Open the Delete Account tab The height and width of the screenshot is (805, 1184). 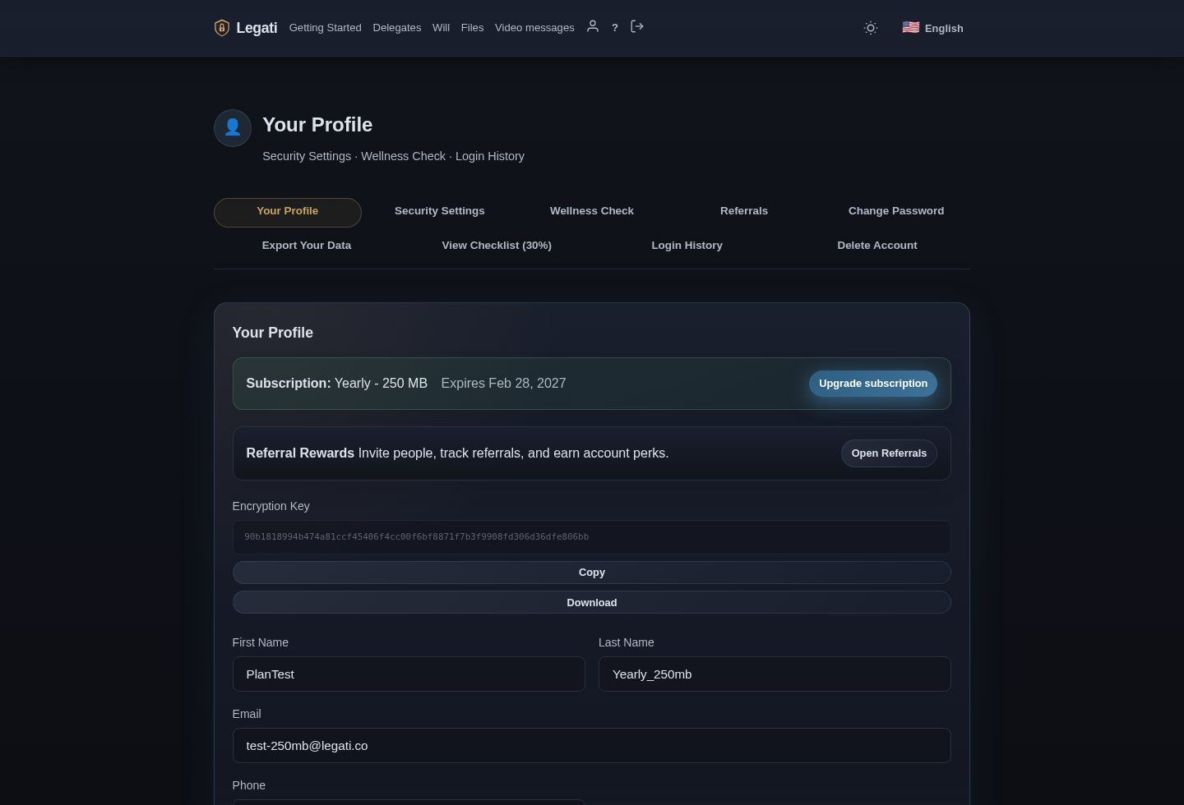[877, 246]
